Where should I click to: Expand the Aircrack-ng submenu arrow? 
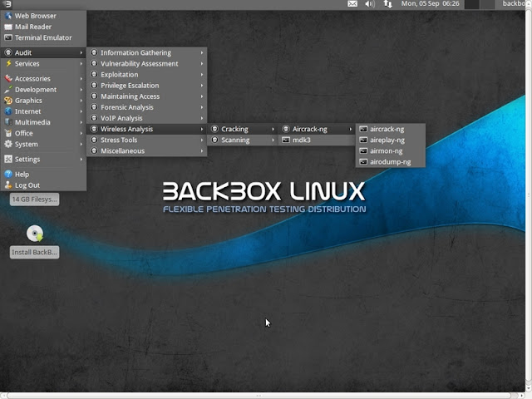[x=351, y=129]
